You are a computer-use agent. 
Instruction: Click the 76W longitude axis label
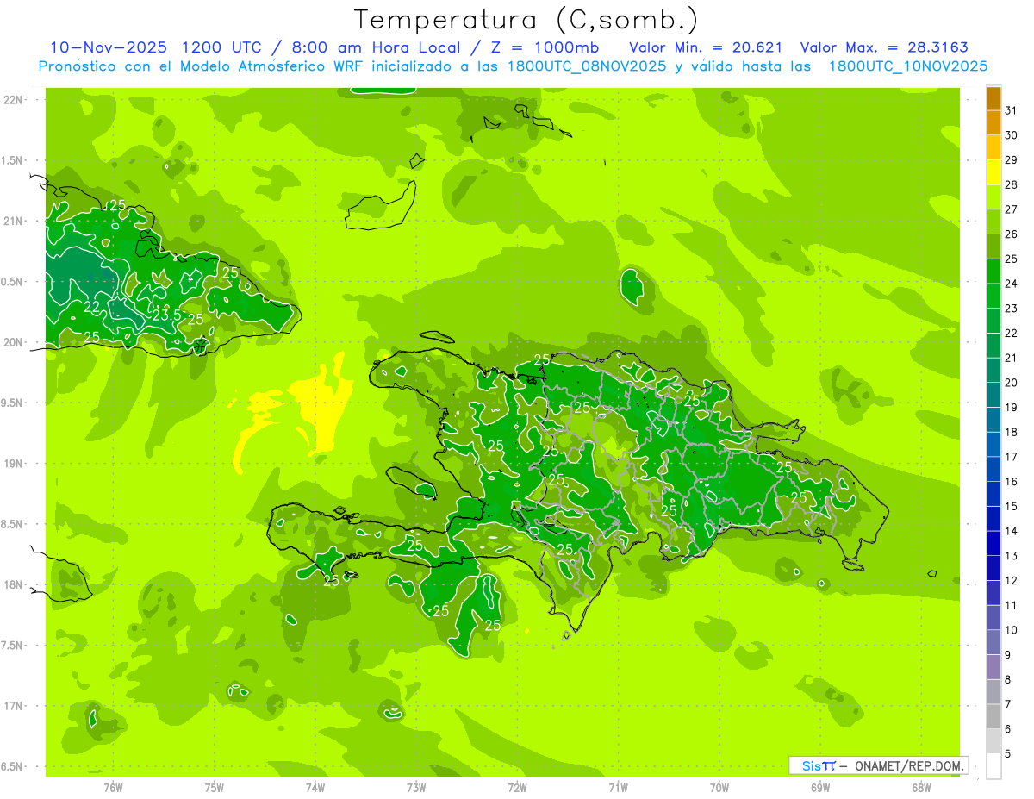(113, 787)
